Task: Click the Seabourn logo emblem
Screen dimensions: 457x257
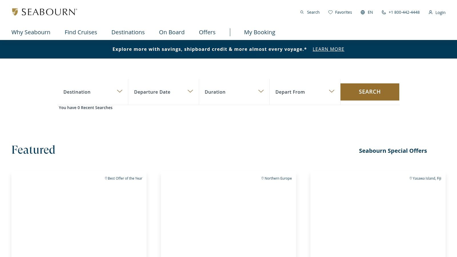Action: click(15, 12)
